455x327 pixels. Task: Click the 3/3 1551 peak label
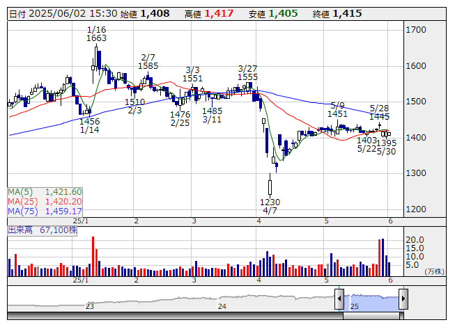point(192,74)
